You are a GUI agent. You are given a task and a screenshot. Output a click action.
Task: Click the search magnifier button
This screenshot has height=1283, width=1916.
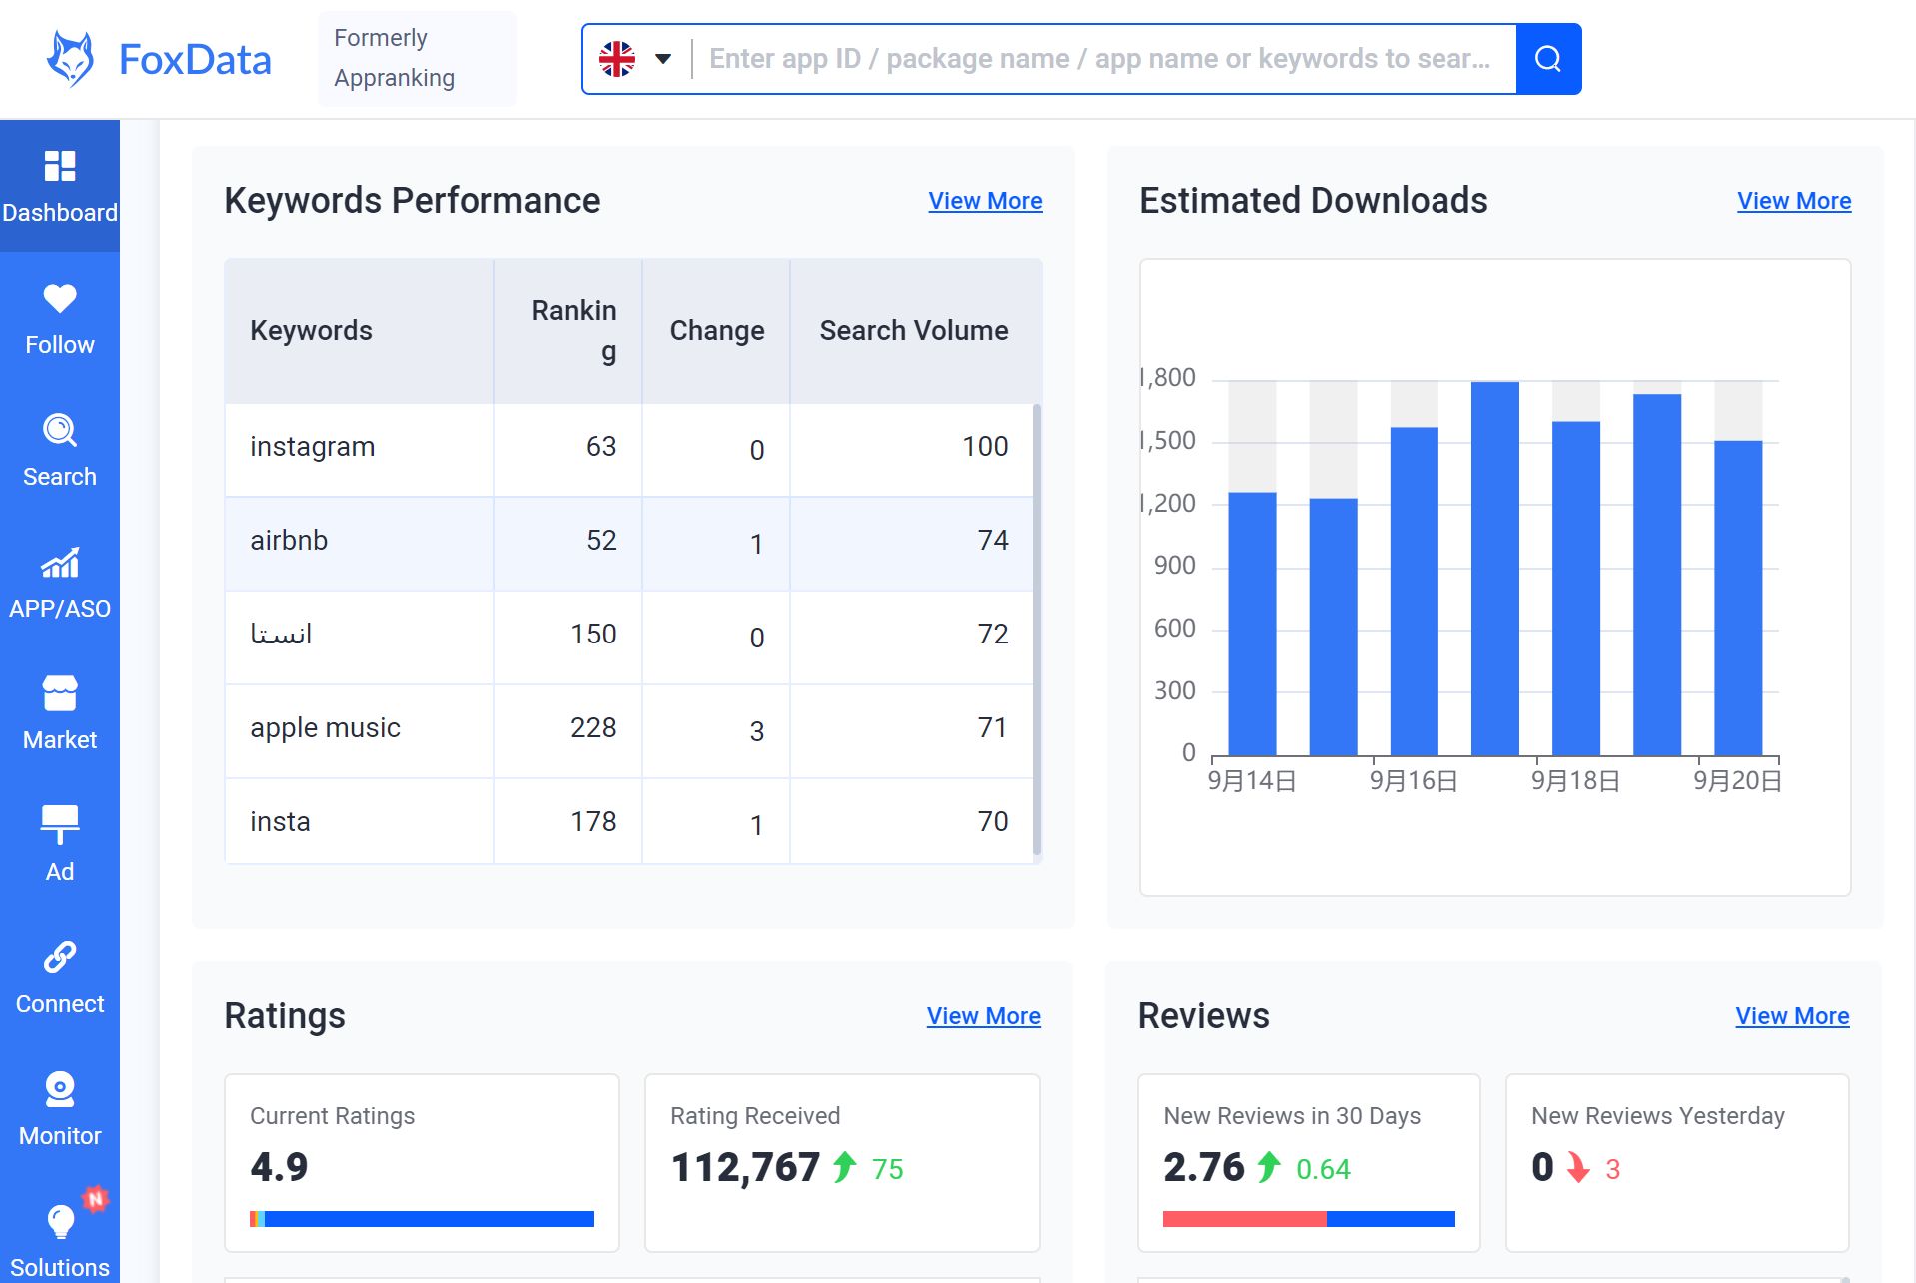tap(1547, 58)
